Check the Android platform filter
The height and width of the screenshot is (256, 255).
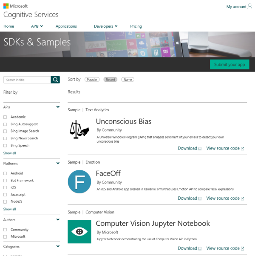(5, 173)
